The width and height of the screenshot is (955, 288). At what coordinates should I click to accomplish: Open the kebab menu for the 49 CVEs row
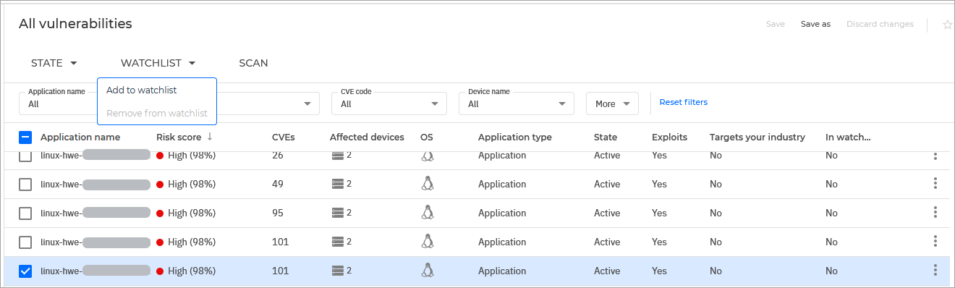935,183
